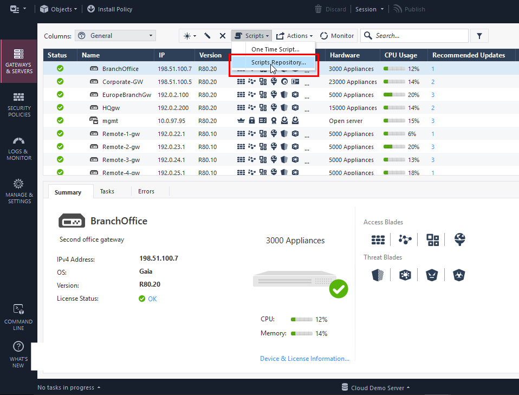Click mgmt crown management blade icon
The height and width of the screenshot is (395, 519).
click(241, 120)
